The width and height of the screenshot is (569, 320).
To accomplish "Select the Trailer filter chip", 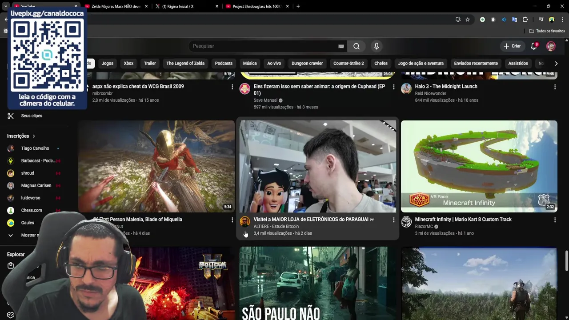I will 150,63.
